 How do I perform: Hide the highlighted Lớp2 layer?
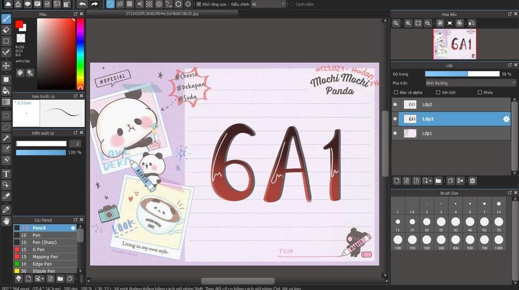tap(395, 119)
